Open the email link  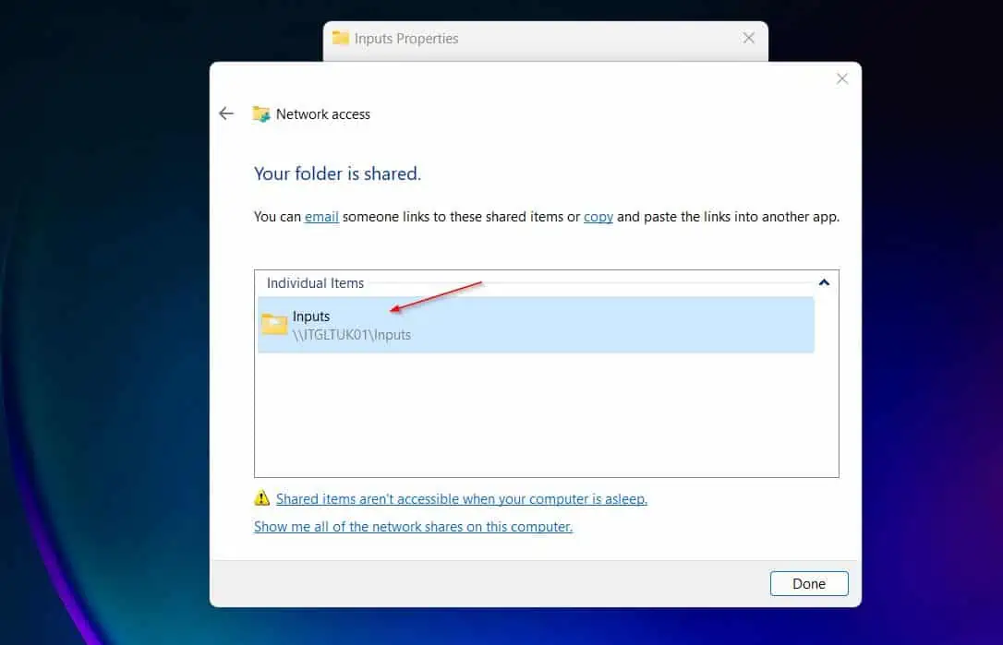coord(321,217)
